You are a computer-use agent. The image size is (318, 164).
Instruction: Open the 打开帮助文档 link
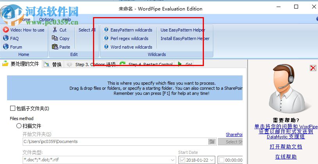coord(286,147)
